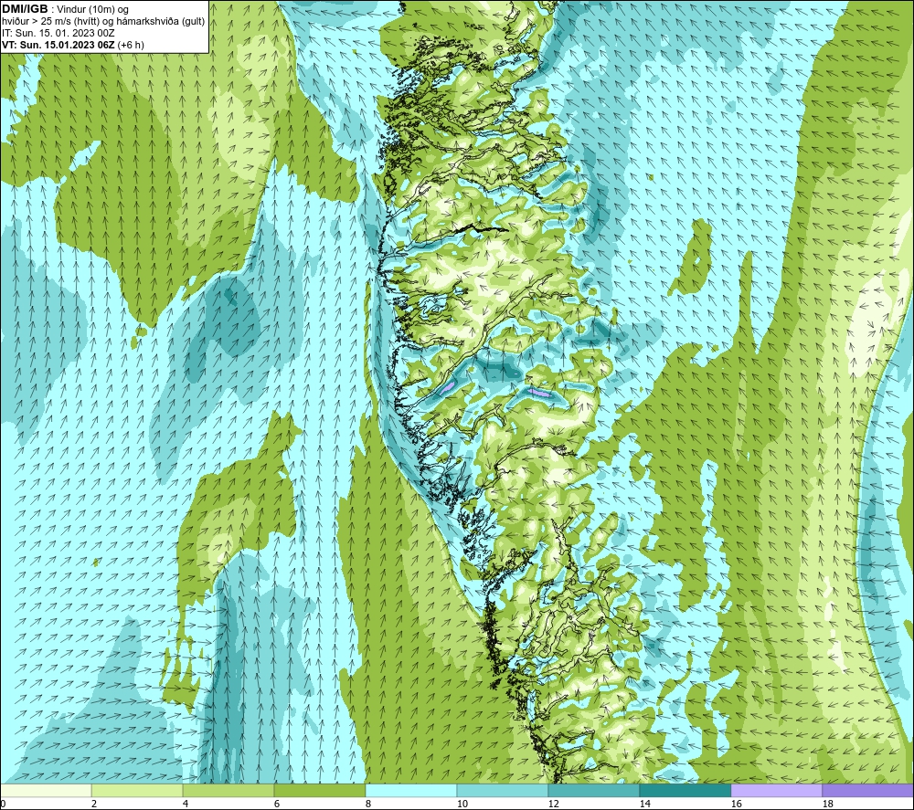This screenshot has width=914, height=810.
Task: Click the legend scale label "18"
Action: click(827, 805)
